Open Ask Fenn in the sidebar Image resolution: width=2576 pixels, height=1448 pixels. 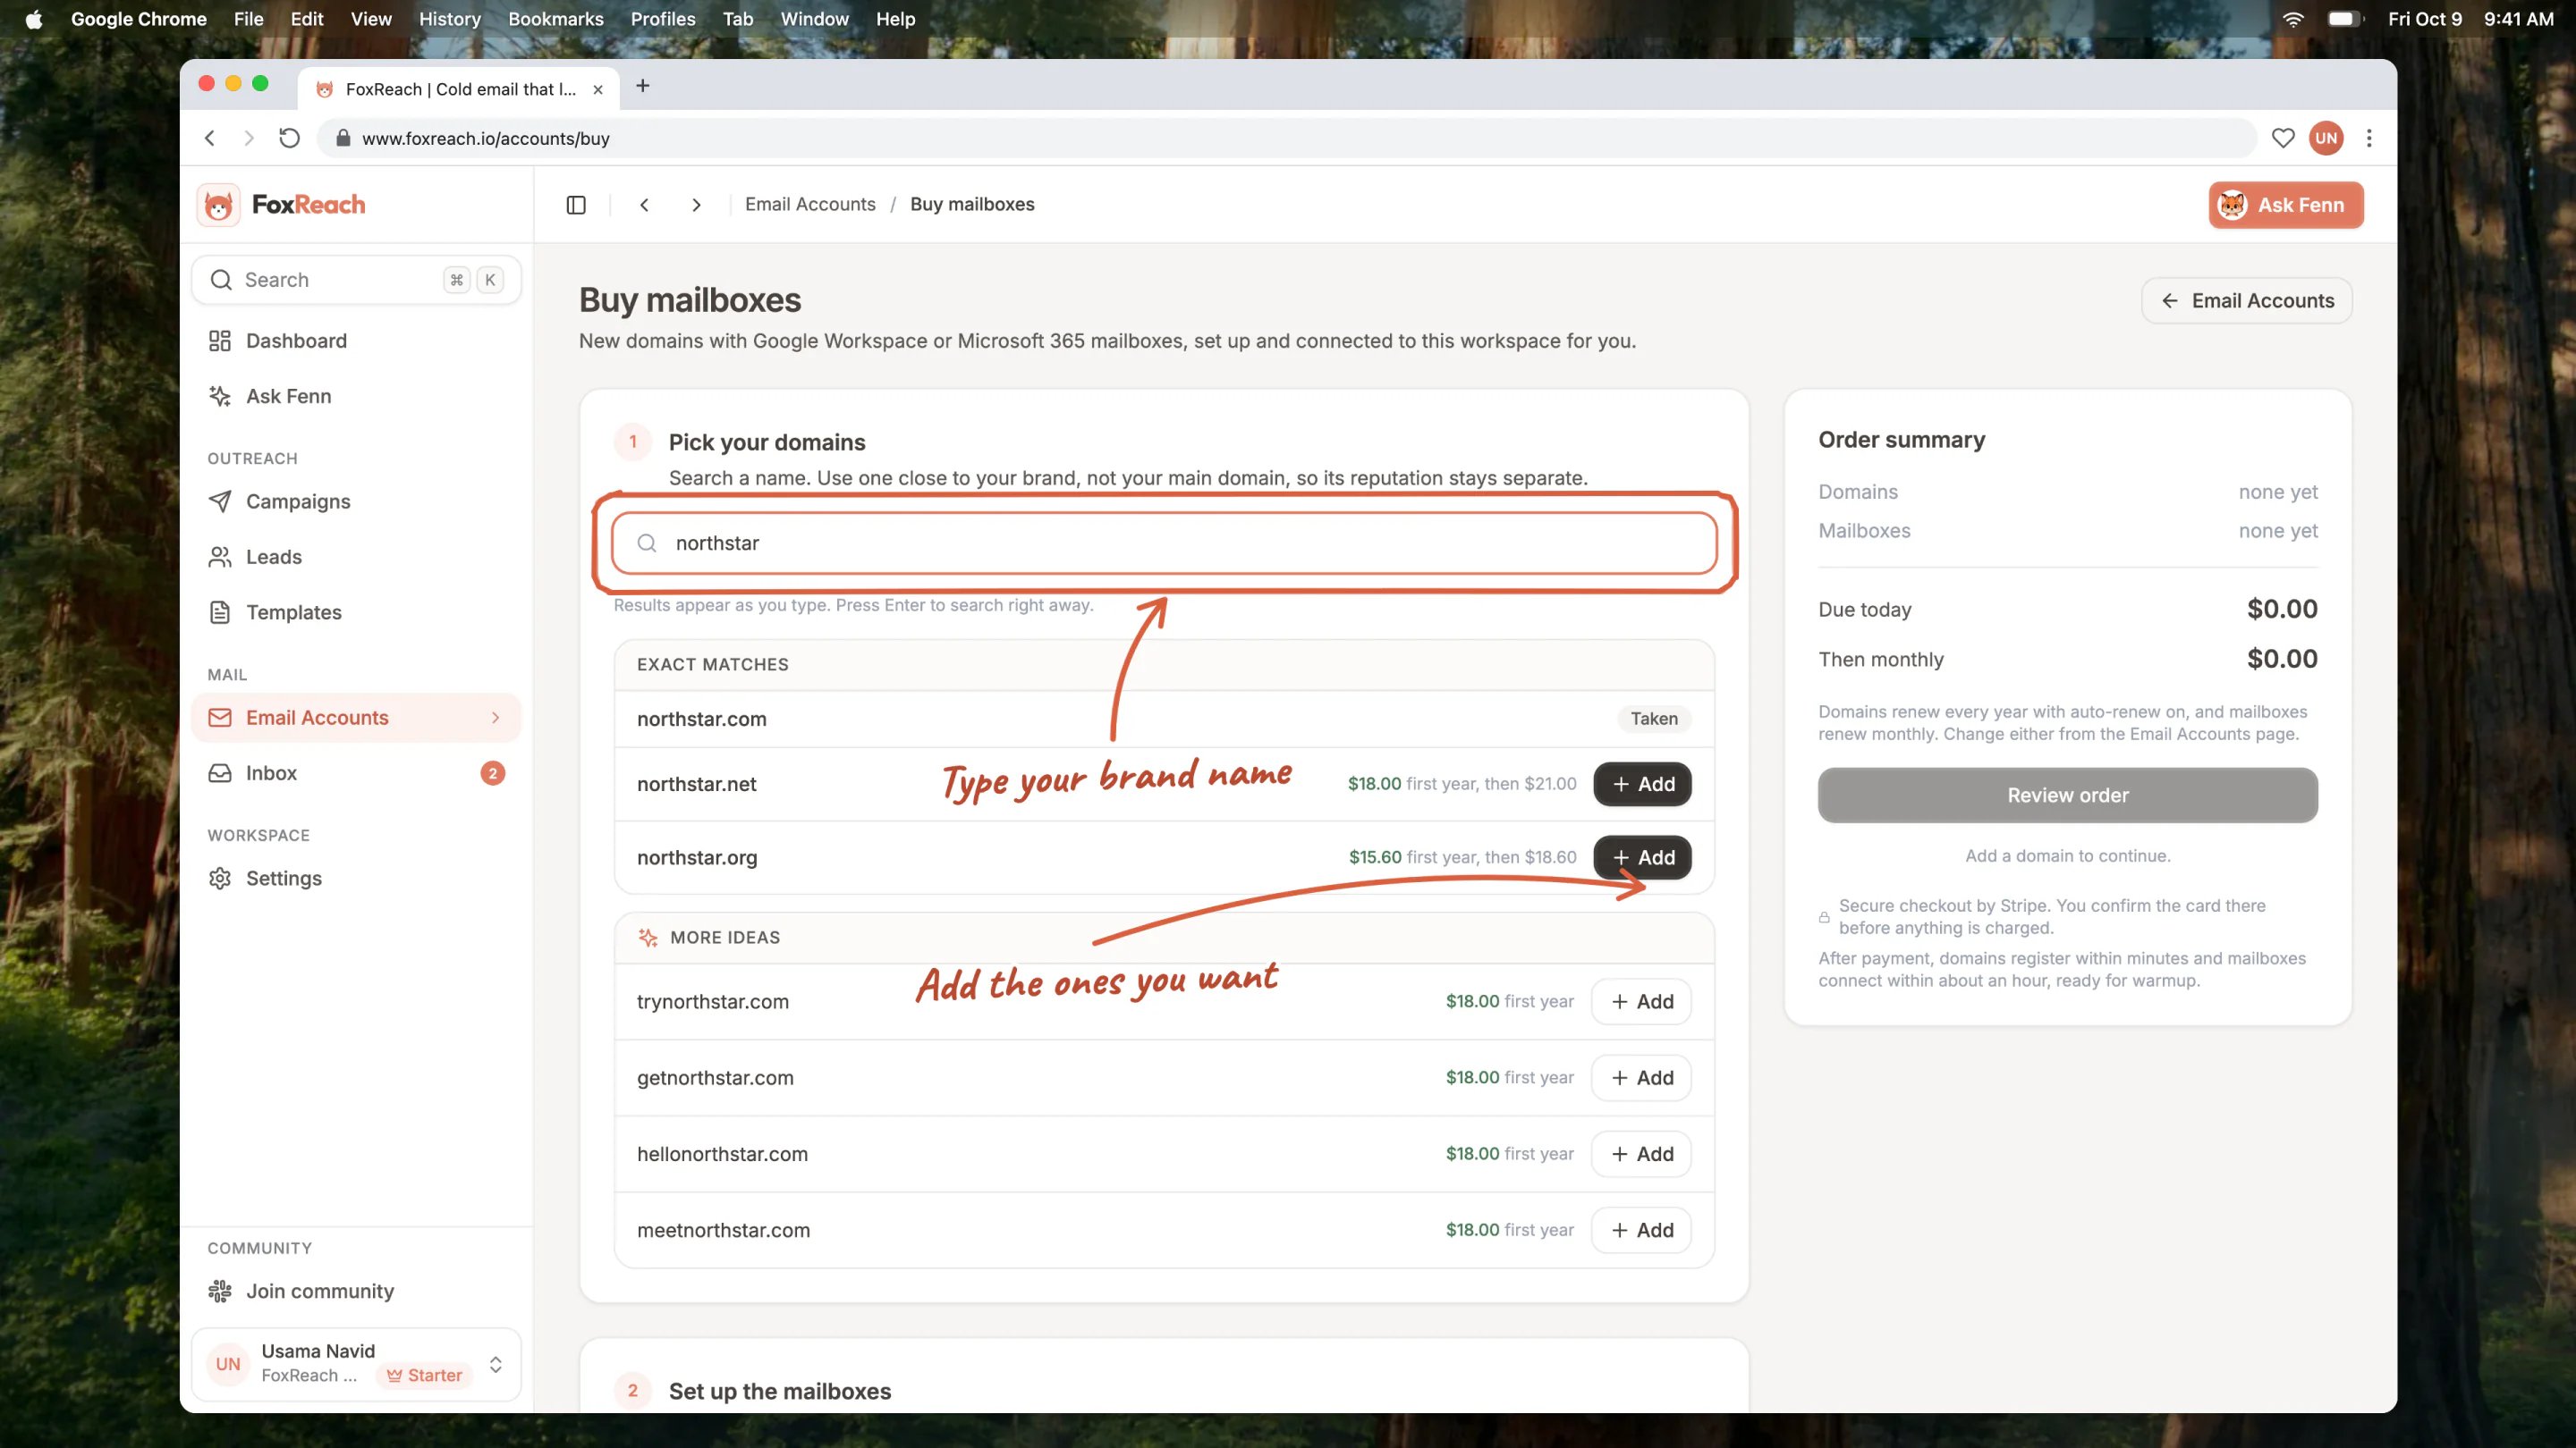(356, 397)
